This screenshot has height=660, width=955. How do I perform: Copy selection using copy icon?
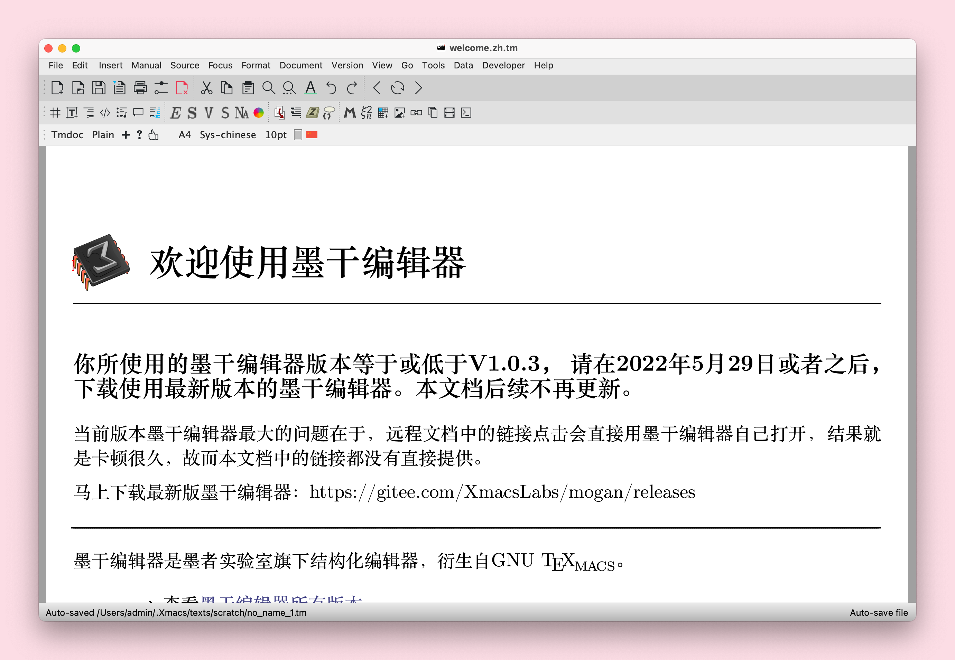click(227, 88)
